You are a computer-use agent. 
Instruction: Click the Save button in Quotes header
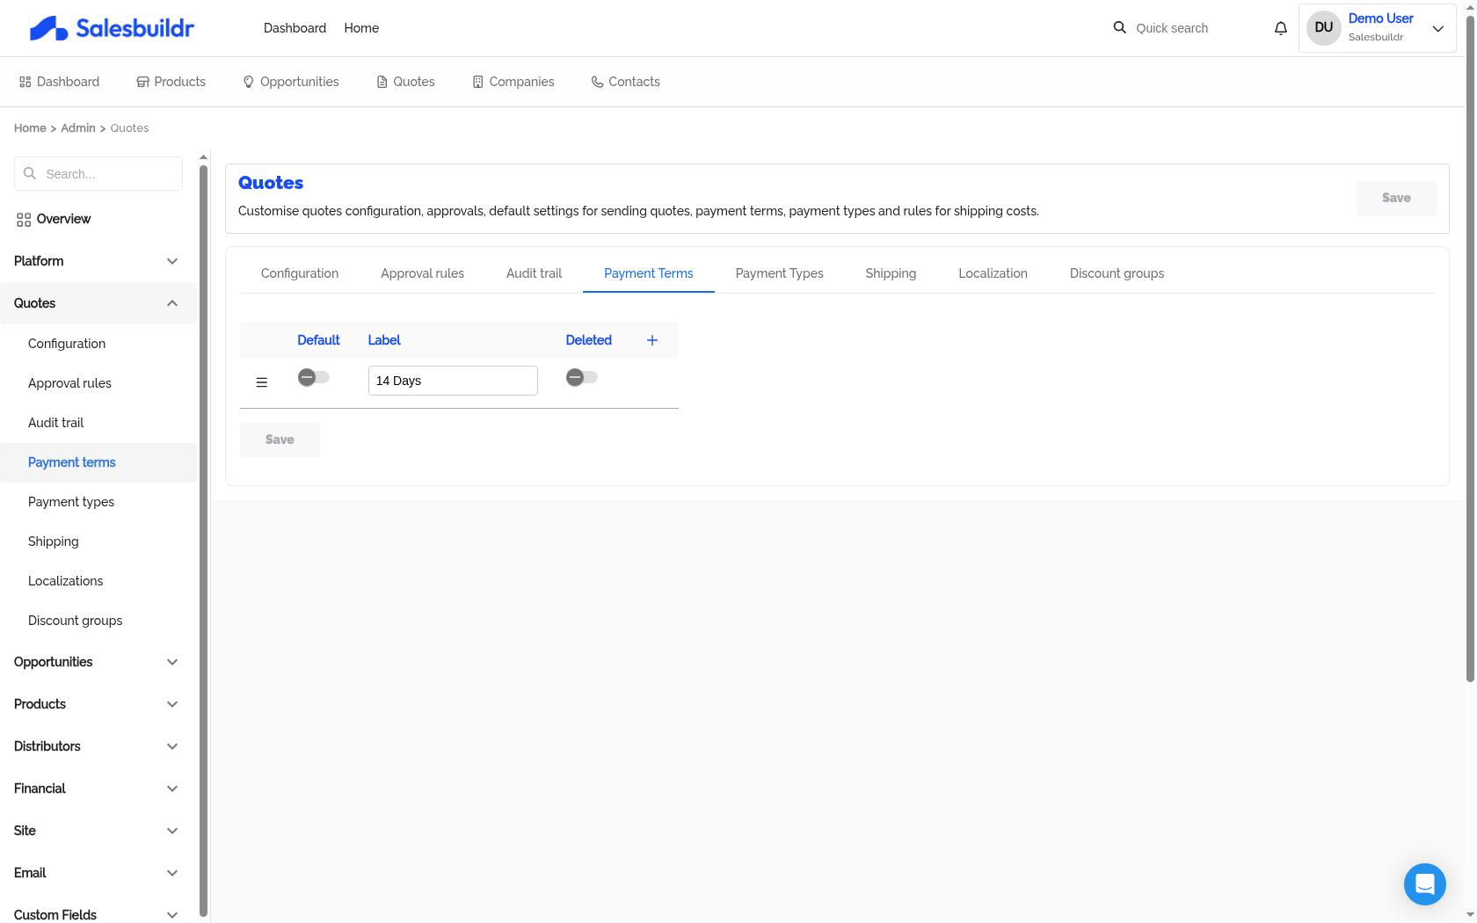[x=1396, y=198]
